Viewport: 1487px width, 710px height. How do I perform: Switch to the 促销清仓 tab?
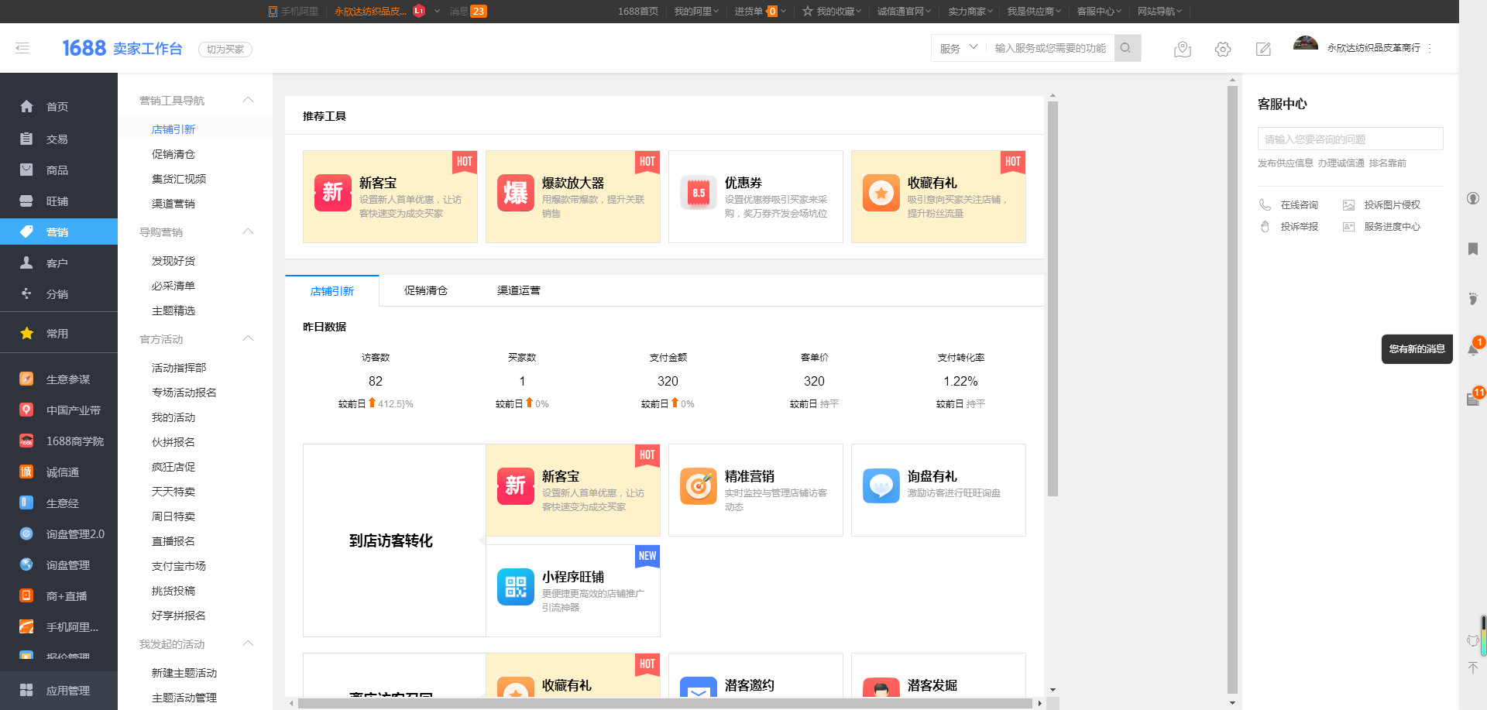click(425, 290)
